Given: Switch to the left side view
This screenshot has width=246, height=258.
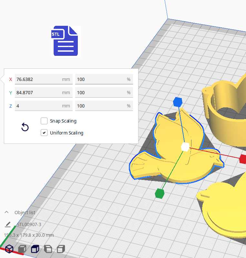Looking at the screenshot, I should [x=48, y=249].
